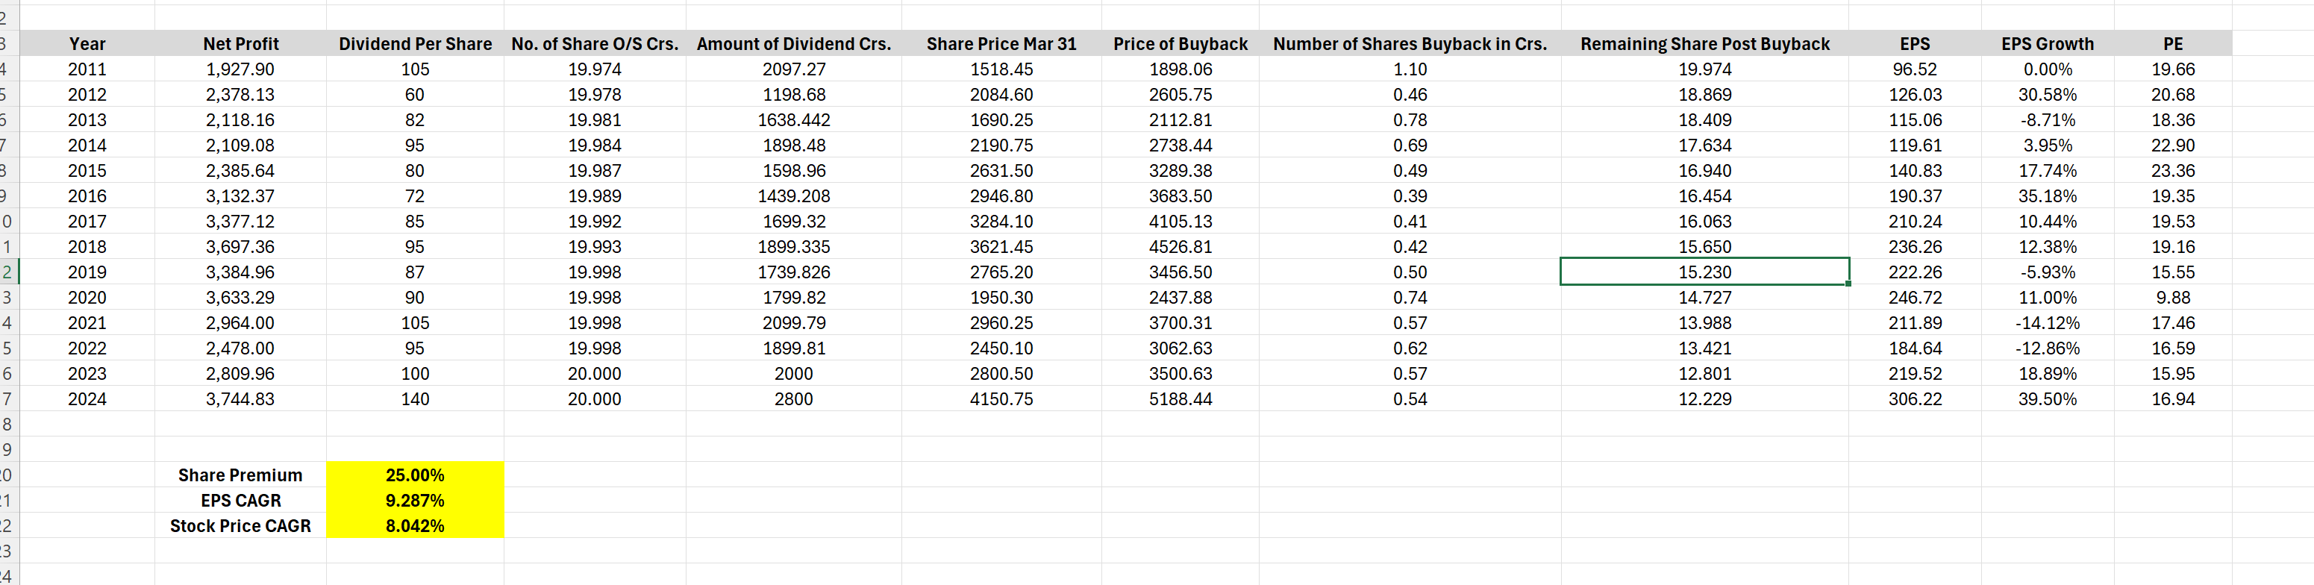Select the Price of Buyback header cell

click(1181, 44)
